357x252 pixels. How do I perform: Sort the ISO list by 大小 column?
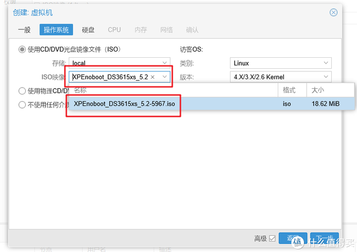click(330, 90)
